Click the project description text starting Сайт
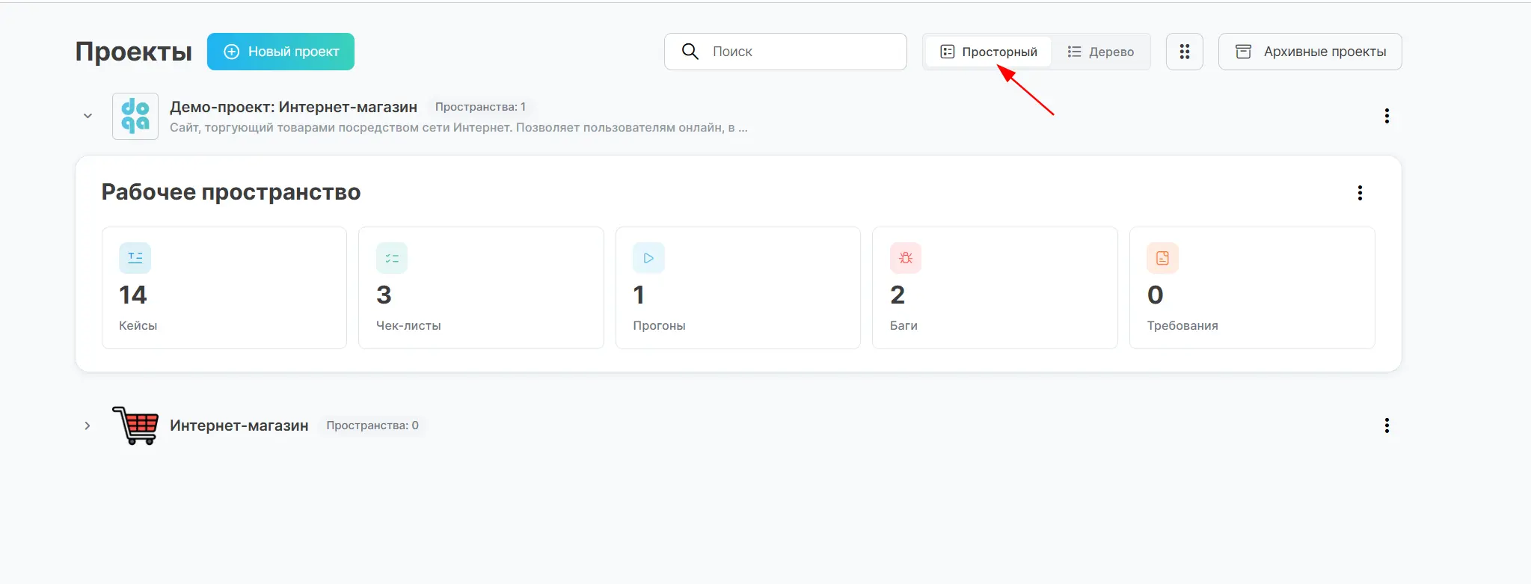Image resolution: width=1531 pixels, height=584 pixels. (458, 128)
